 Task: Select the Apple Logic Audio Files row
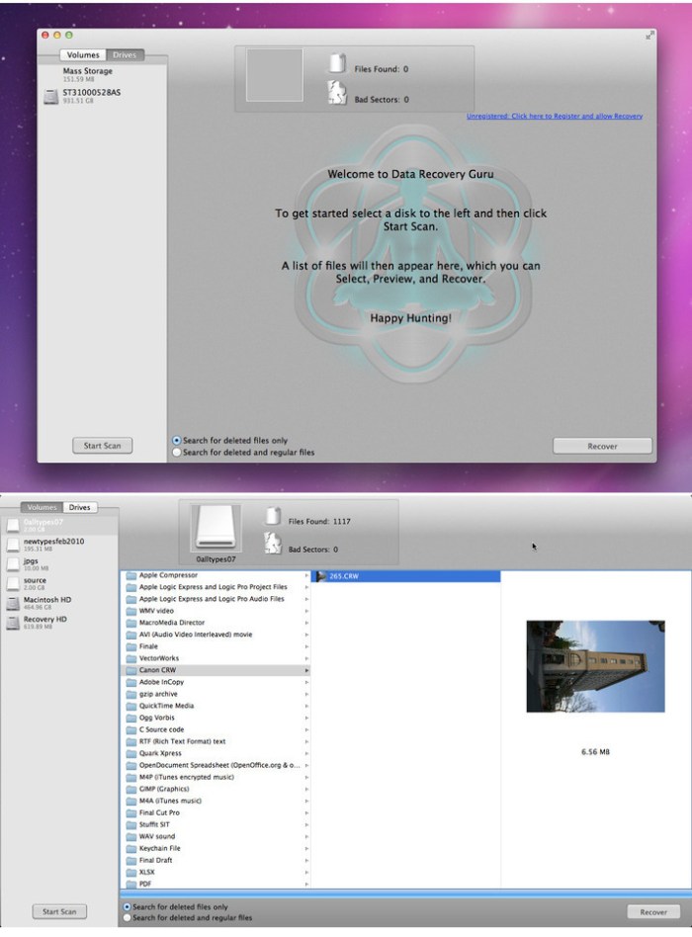click(x=216, y=599)
